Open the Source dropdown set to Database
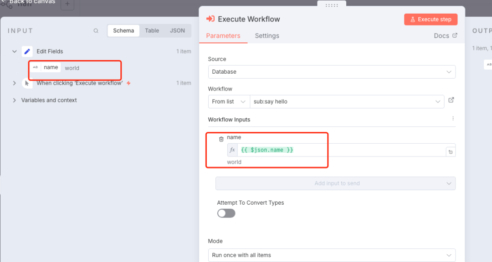Image resolution: width=492 pixels, height=262 pixels. point(332,72)
